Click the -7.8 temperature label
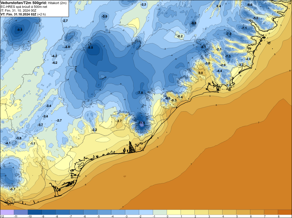Viewport: 292px width, 218px height. click(x=140, y=93)
